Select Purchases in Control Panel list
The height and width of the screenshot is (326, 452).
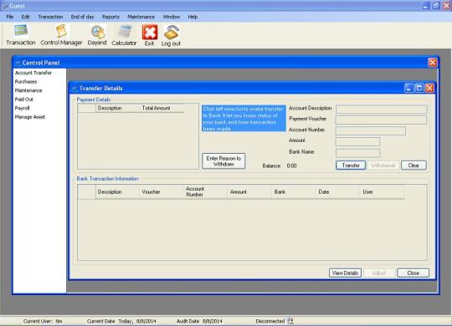(x=26, y=82)
